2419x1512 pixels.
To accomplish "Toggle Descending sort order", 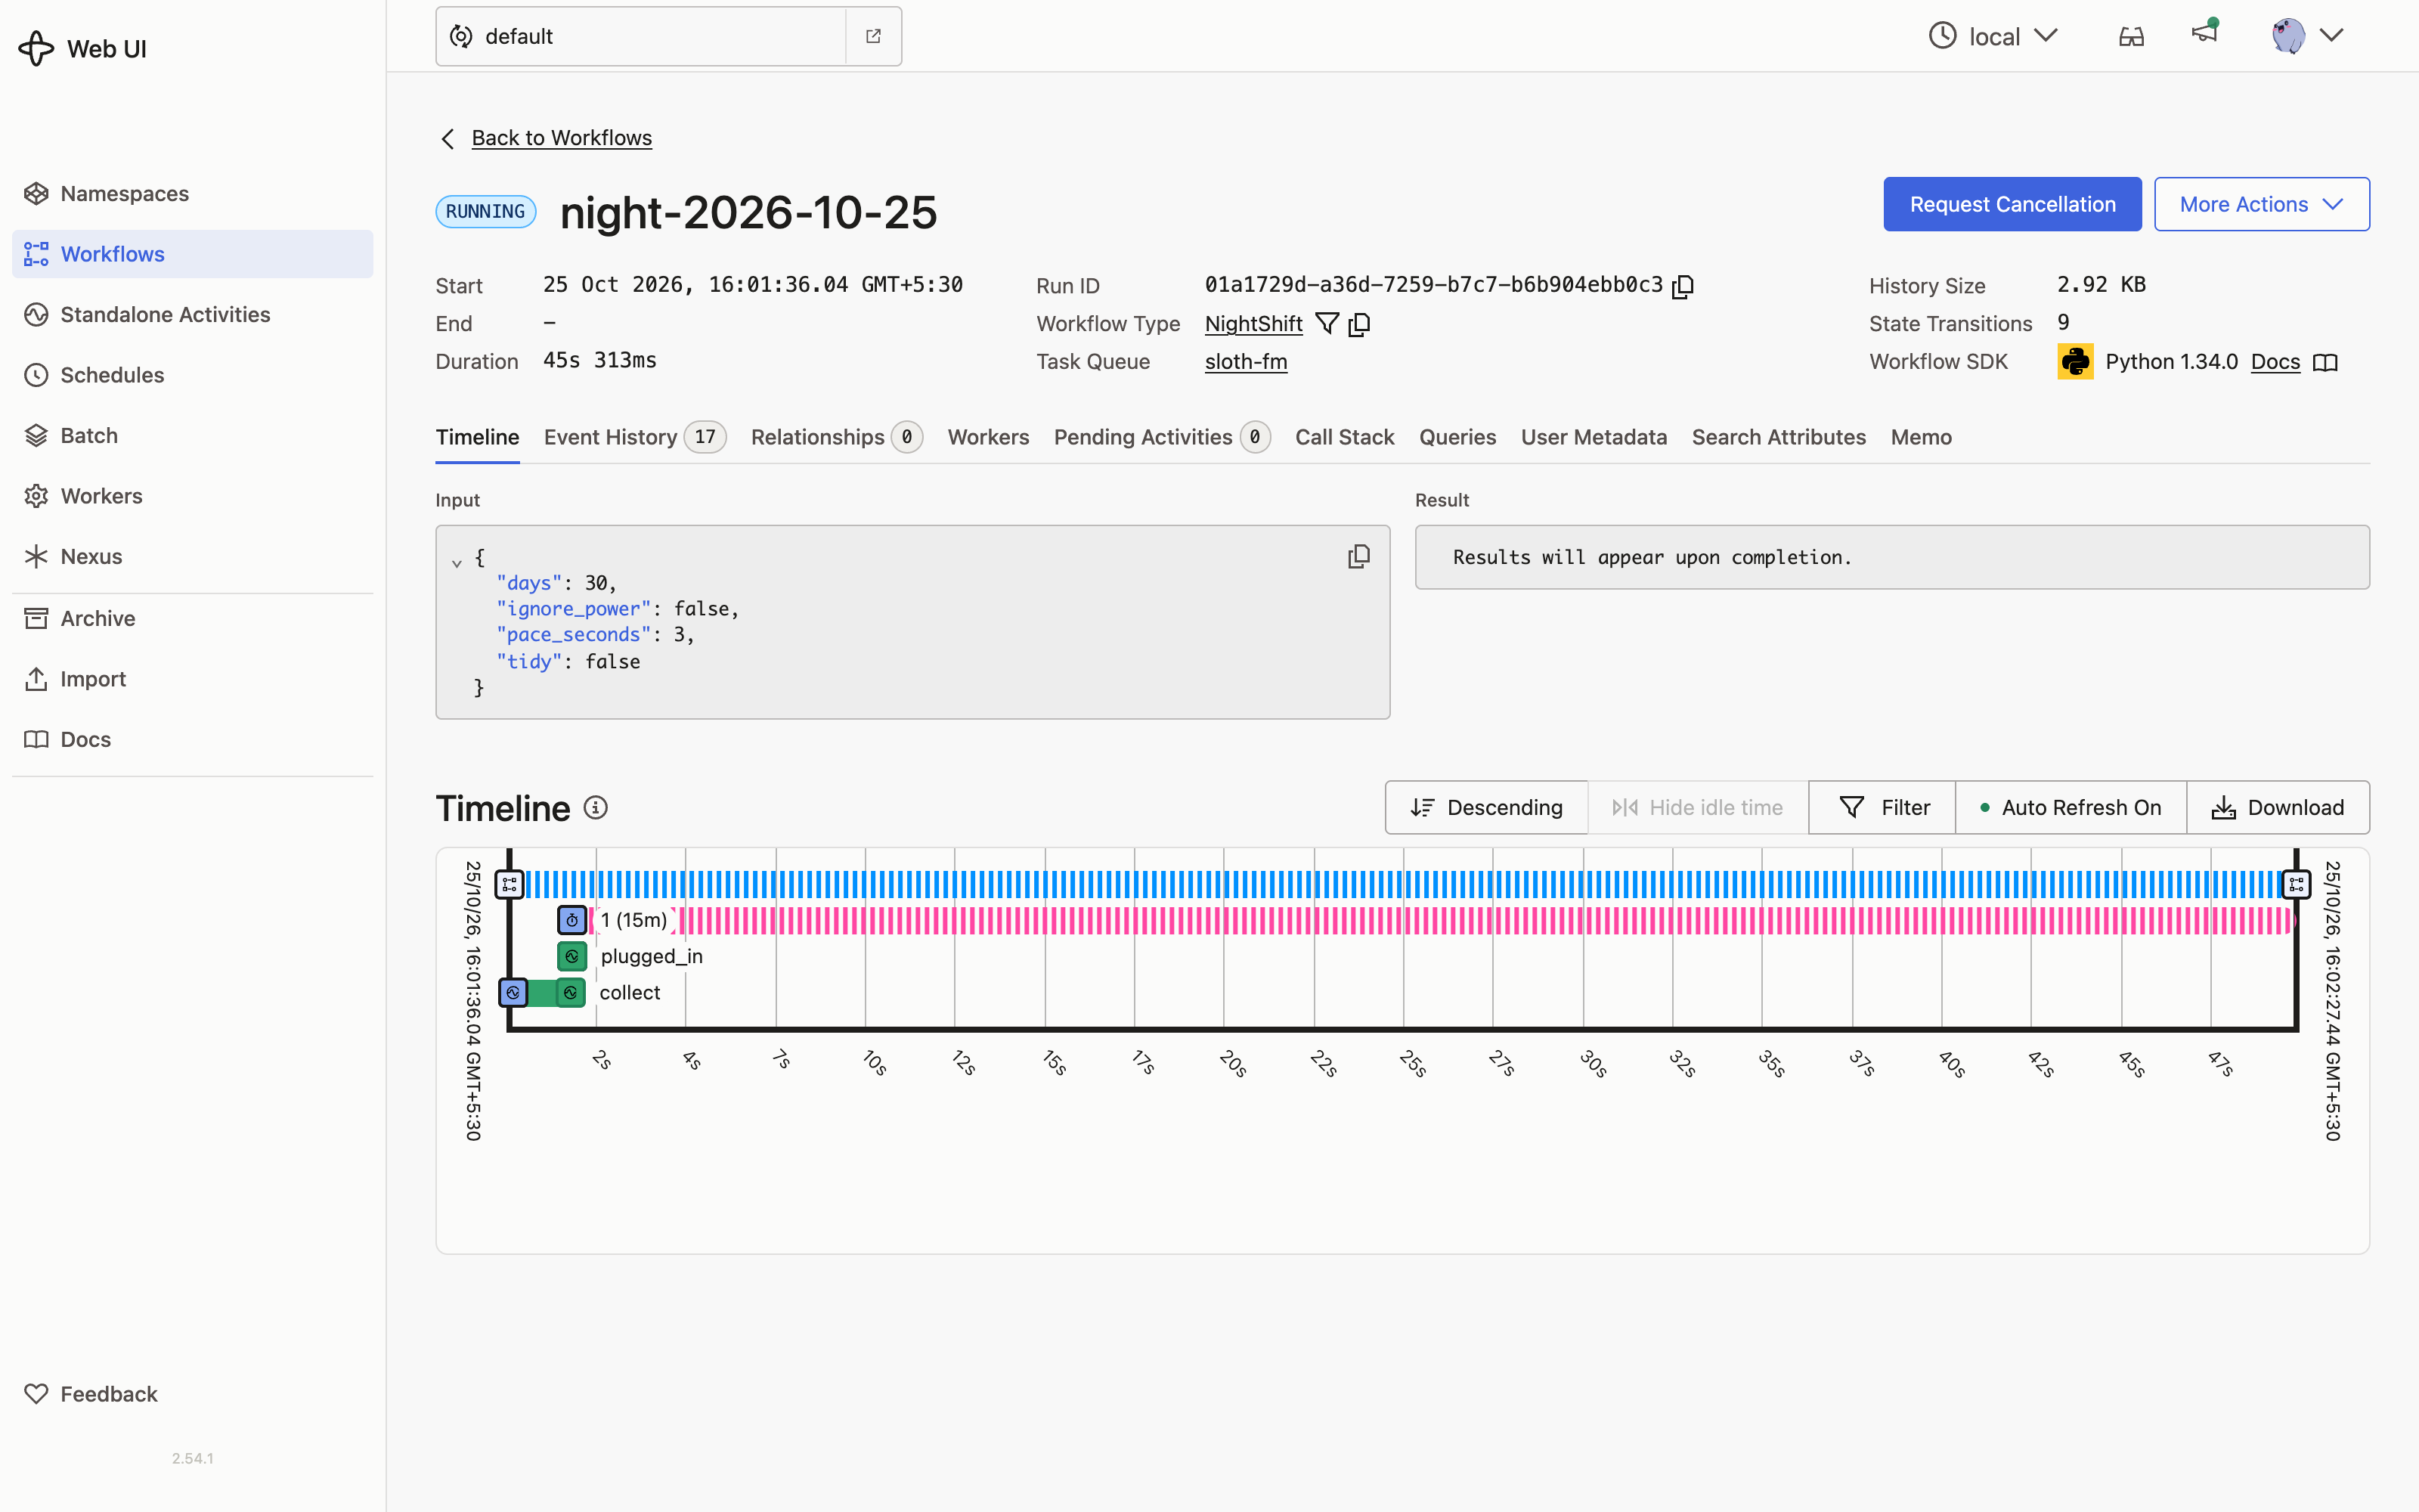I will (x=1486, y=807).
